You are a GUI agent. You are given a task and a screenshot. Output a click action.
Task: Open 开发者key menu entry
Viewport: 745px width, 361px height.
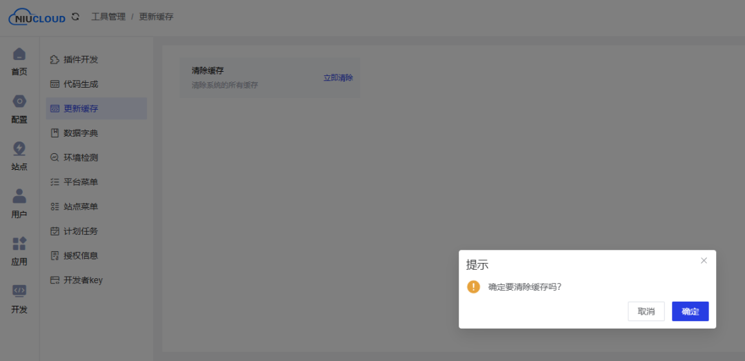(82, 280)
